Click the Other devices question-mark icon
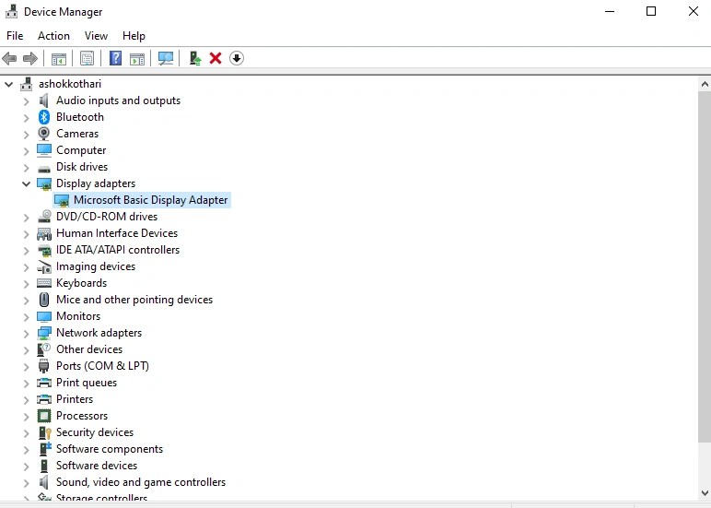 (44, 349)
